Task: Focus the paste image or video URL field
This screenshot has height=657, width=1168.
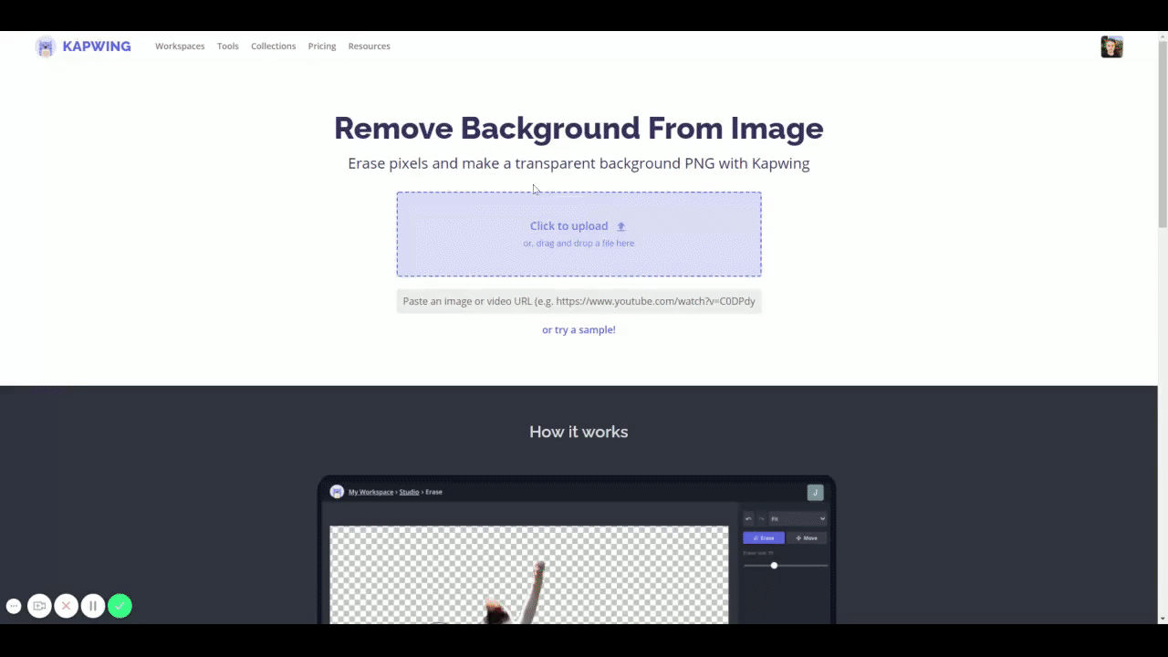Action: (x=579, y=301)
